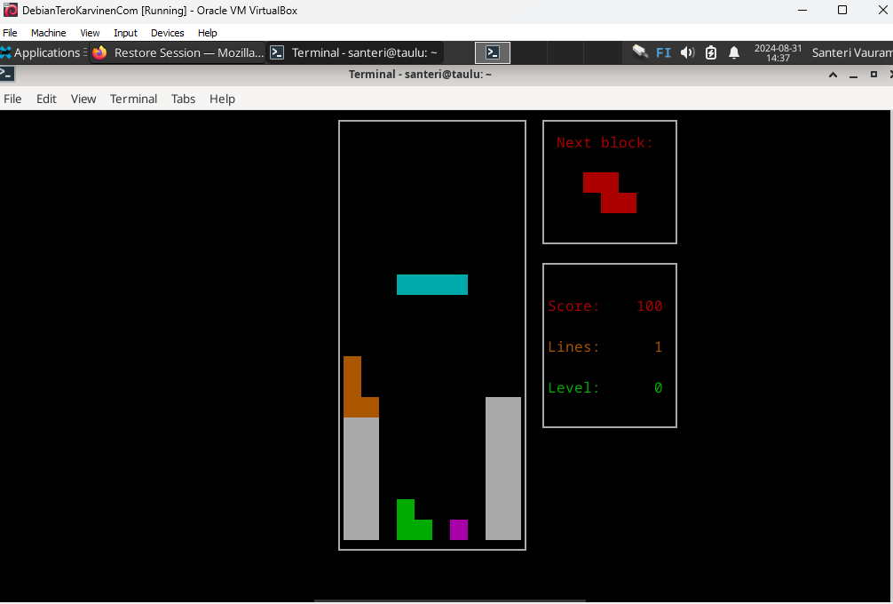The height and width of the screenshot is (604, 893).
Task: Click the date and time clock
Action: click(x=778, y=52)
